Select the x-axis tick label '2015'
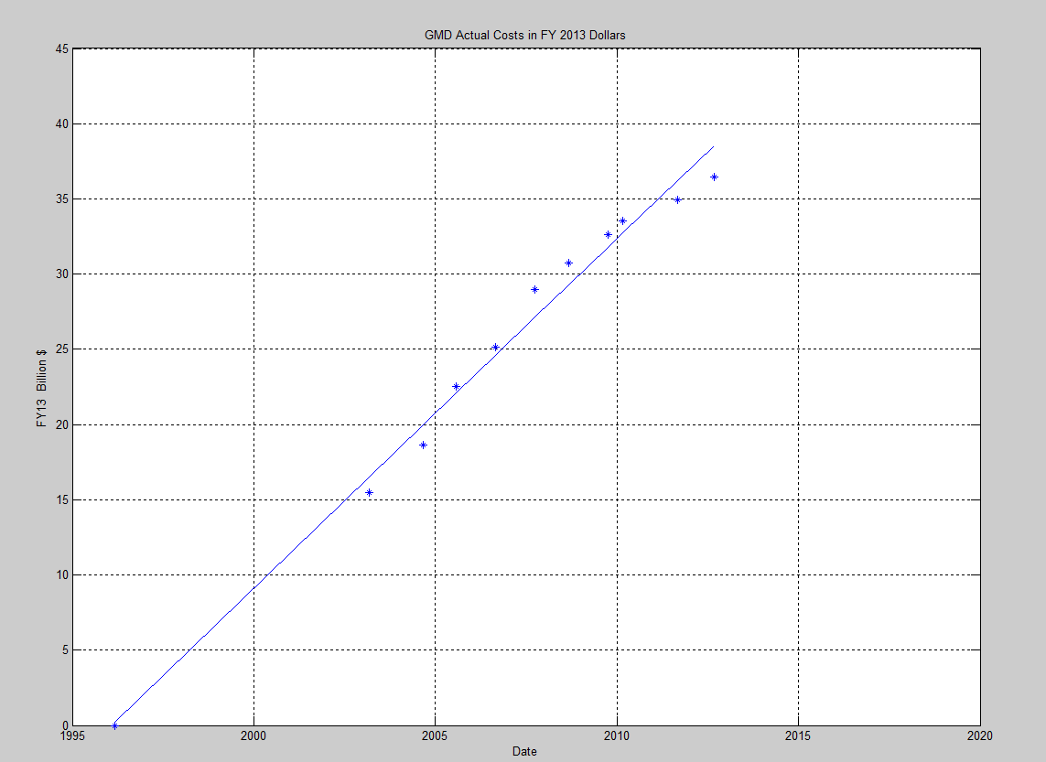 point(798,735)
